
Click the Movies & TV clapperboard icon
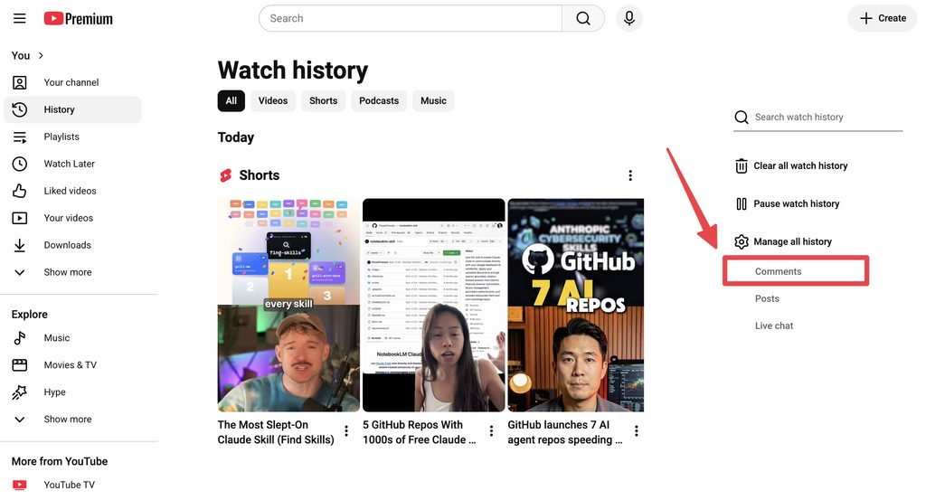click(20, 365)
